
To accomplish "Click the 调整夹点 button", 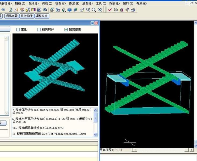I will [x=42, y=16].
